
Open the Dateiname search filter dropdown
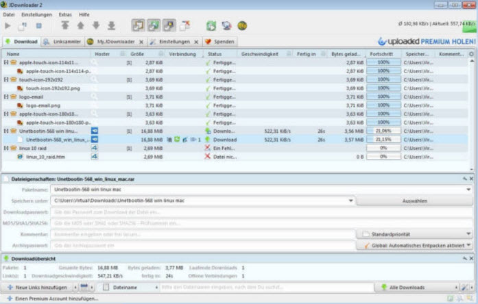tap(130, 288)
